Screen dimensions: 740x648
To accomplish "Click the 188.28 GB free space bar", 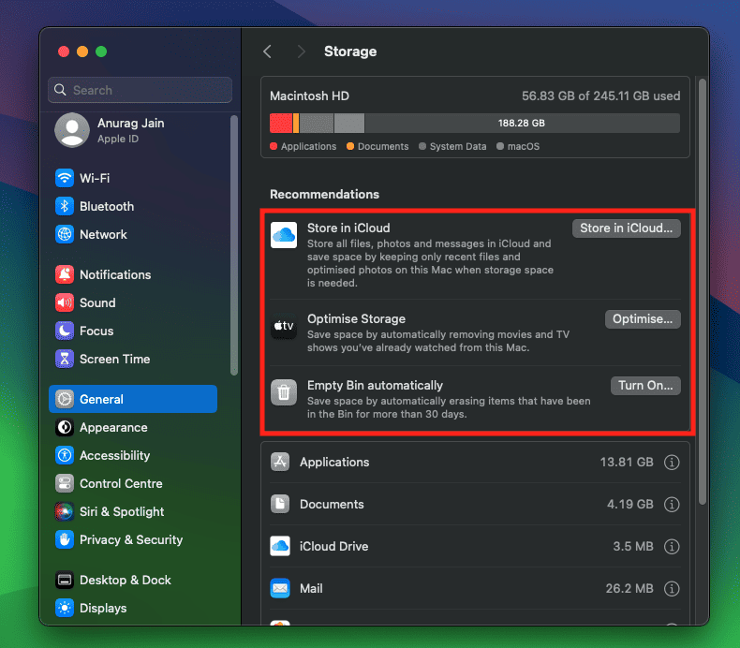I will click(x=522, y=124).
